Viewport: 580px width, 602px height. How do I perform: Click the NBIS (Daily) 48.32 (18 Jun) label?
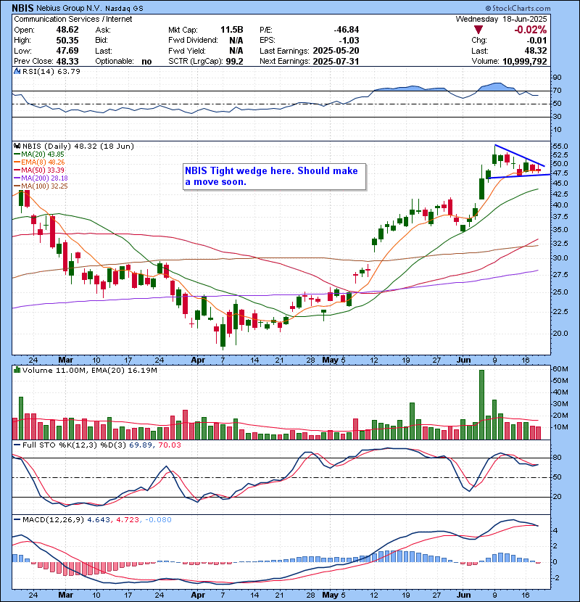click(78, 146)
